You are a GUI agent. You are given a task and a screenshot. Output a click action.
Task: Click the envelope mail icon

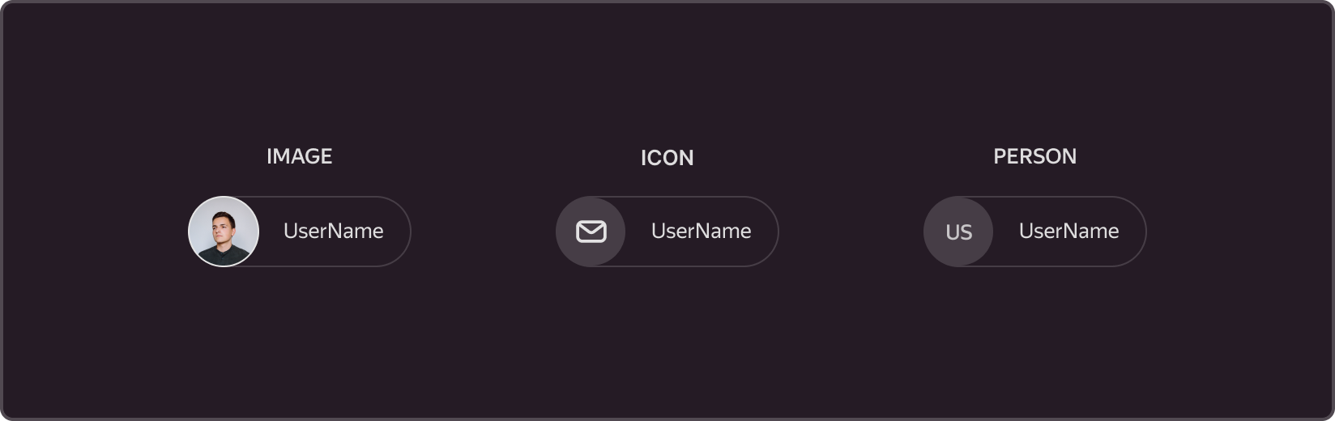[x=591, y=232]
